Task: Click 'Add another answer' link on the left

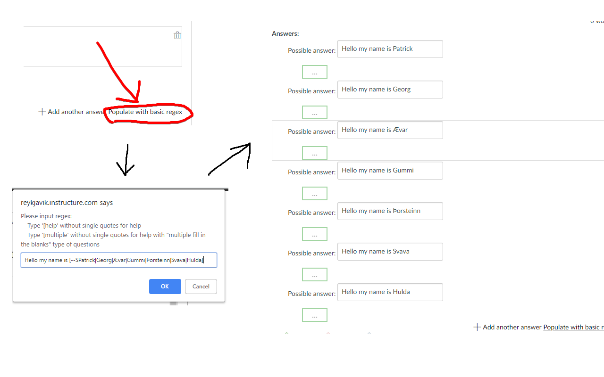Action: [x=77, y=112]
